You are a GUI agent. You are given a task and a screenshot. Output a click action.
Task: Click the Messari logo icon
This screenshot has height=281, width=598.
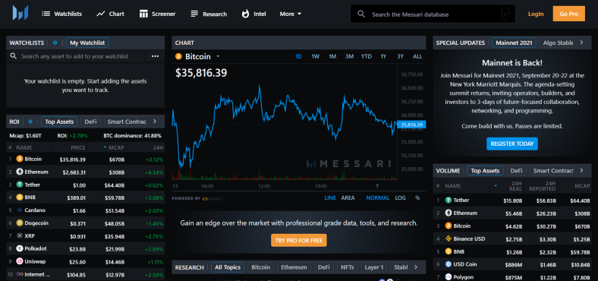(x=20, y=13)
